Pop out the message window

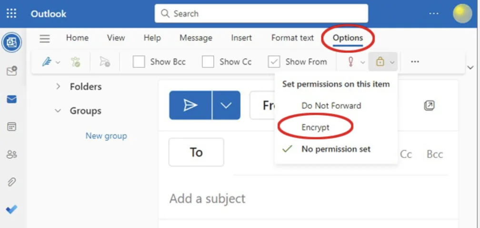tap(429, 105)
